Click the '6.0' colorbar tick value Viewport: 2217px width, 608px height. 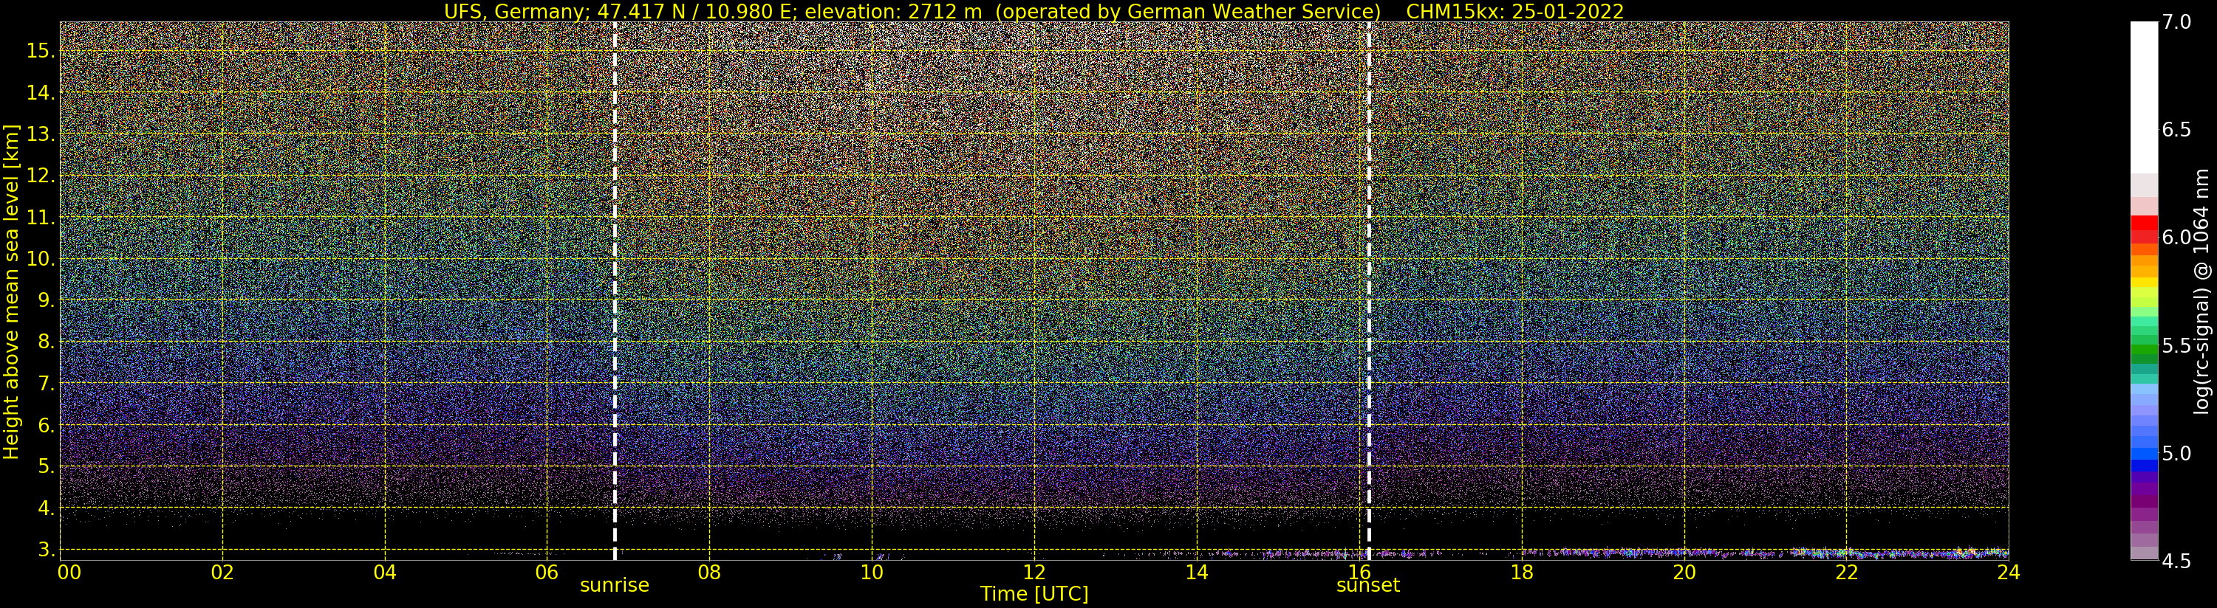tap(2176, 238)
